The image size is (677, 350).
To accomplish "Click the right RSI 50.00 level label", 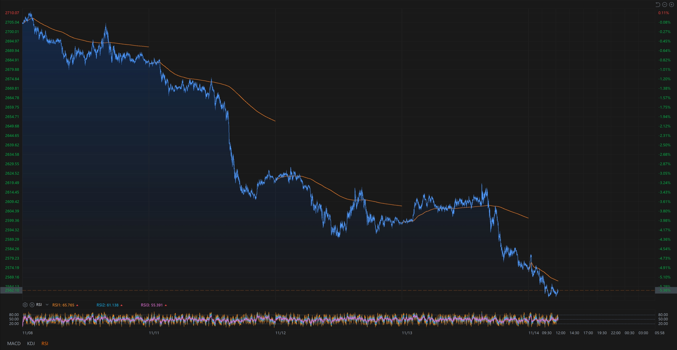I will click(x=663, y=319).
